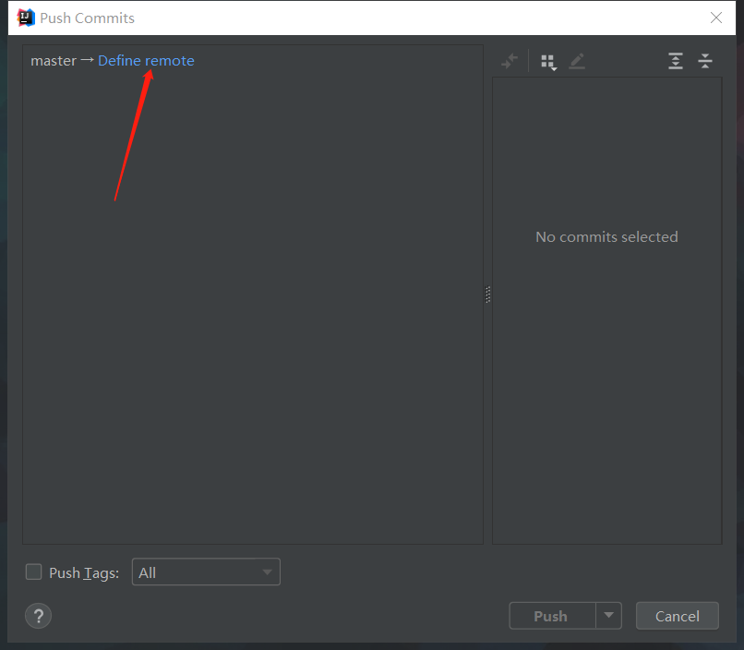Expand the Push button dropdown arrow

pyautogui.click(x=608, y=616)
